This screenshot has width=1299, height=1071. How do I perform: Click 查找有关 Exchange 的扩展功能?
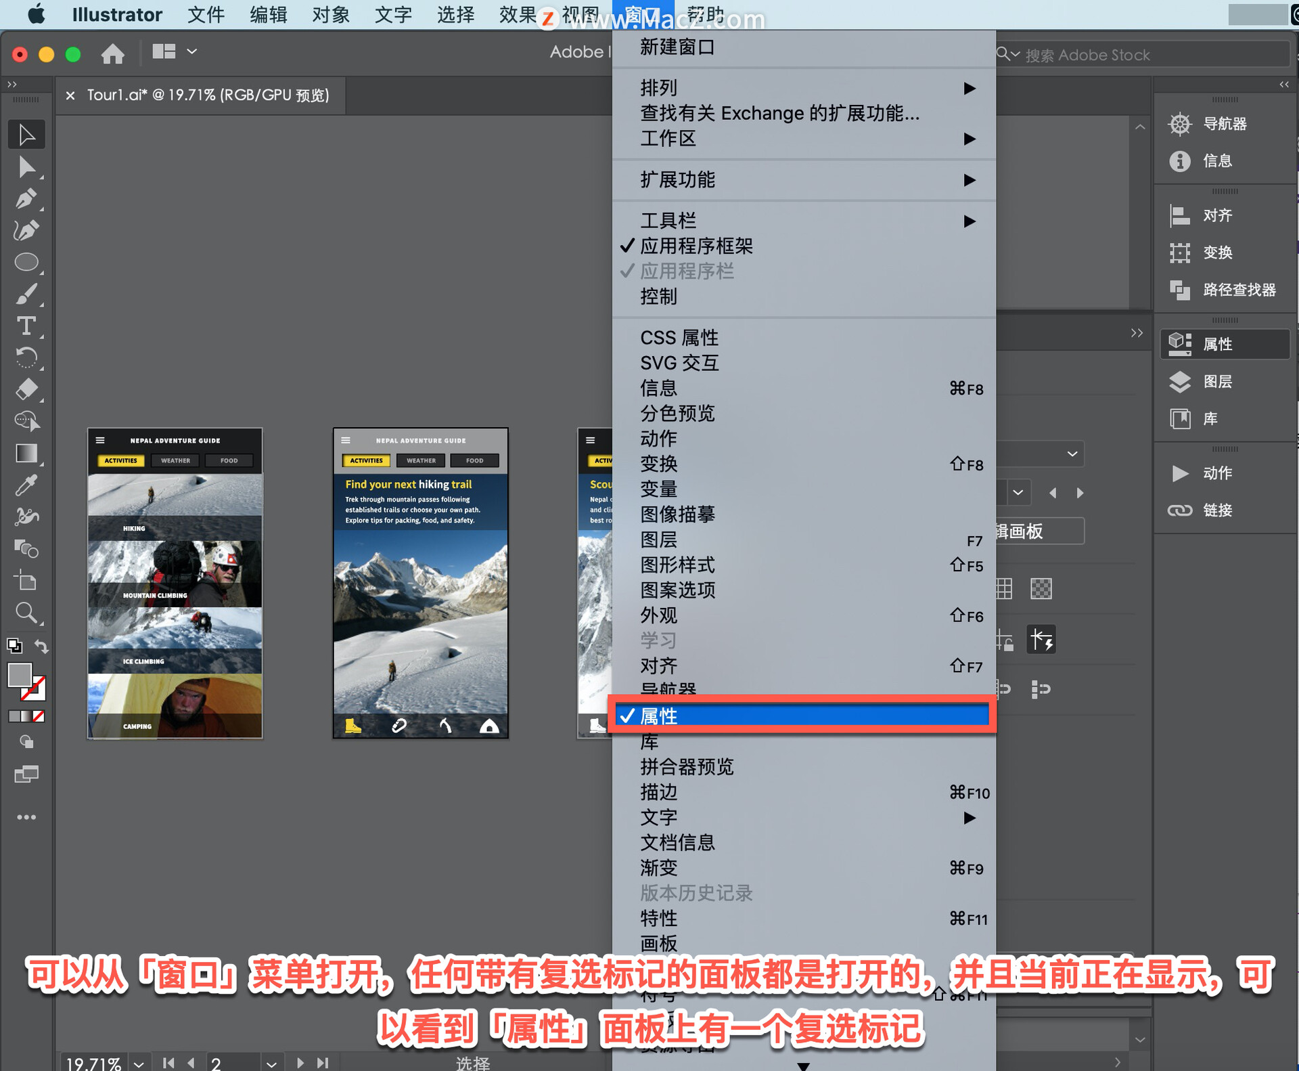click(802, 113)
